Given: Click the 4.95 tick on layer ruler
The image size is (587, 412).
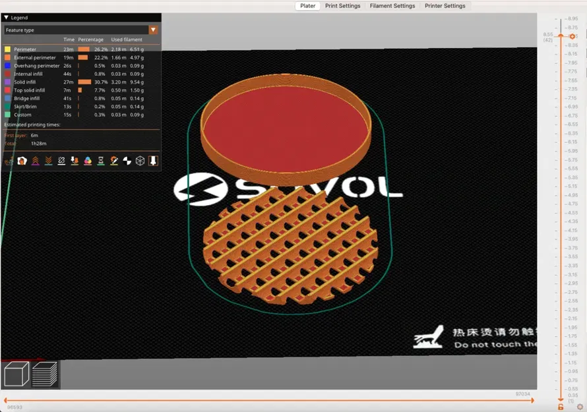Looking at the screenshot, I should [571, 195].
